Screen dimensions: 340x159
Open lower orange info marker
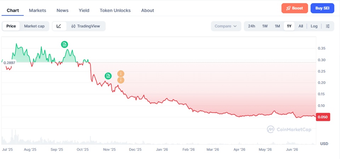click(x=121, y=80)
